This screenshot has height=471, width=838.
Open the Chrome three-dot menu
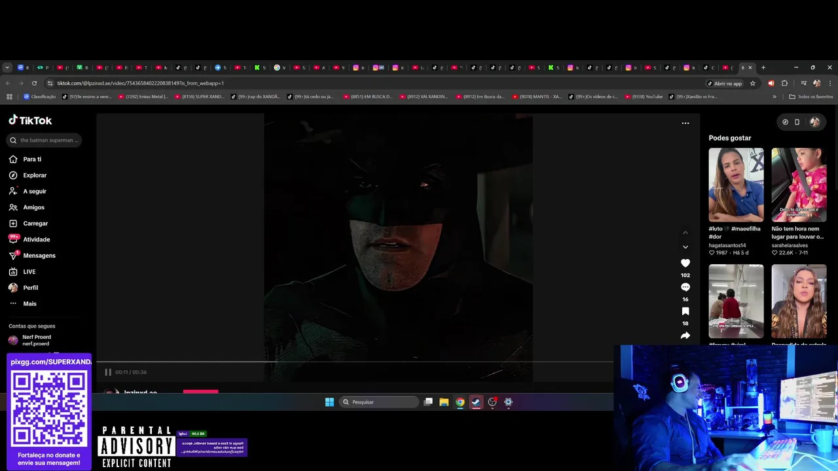pyautogui.click(x=829, y=83)
